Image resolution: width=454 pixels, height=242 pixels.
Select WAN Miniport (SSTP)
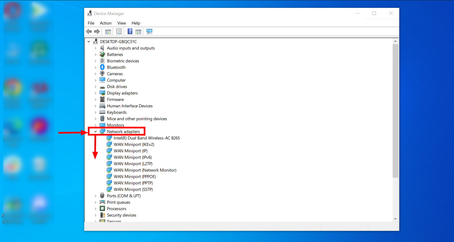(x=133, y=189)
